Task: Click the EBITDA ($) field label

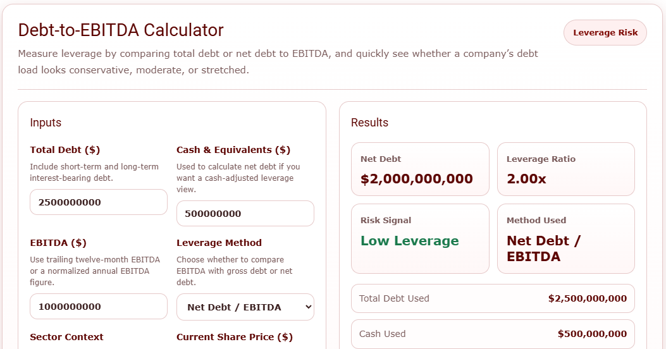Action: [58, 243]
